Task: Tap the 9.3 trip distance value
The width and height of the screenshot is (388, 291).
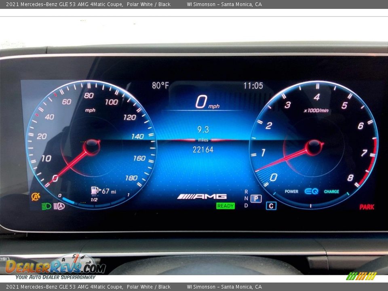Action: [x=203, y=129]
